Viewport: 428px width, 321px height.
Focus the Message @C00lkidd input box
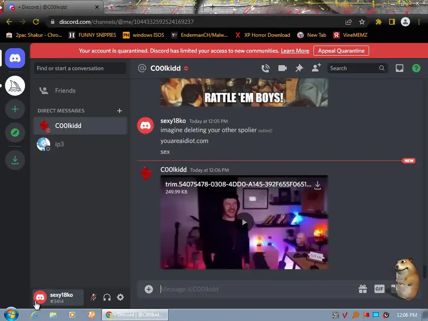257,289
